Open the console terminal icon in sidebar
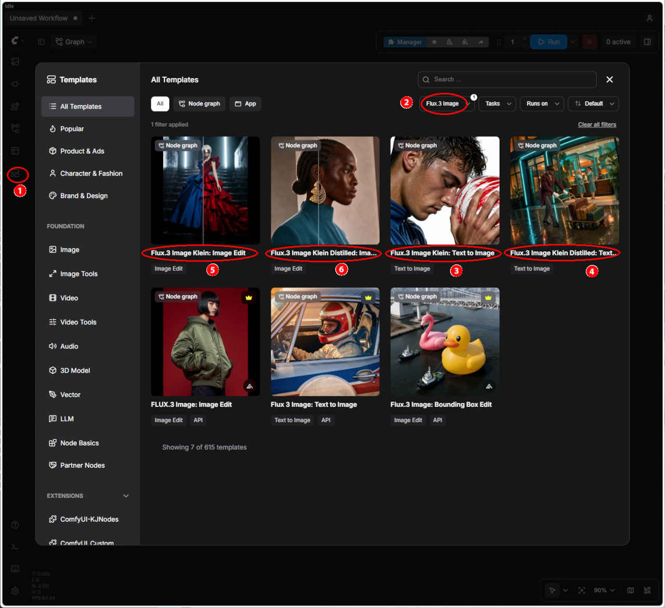 click(15, 547)
